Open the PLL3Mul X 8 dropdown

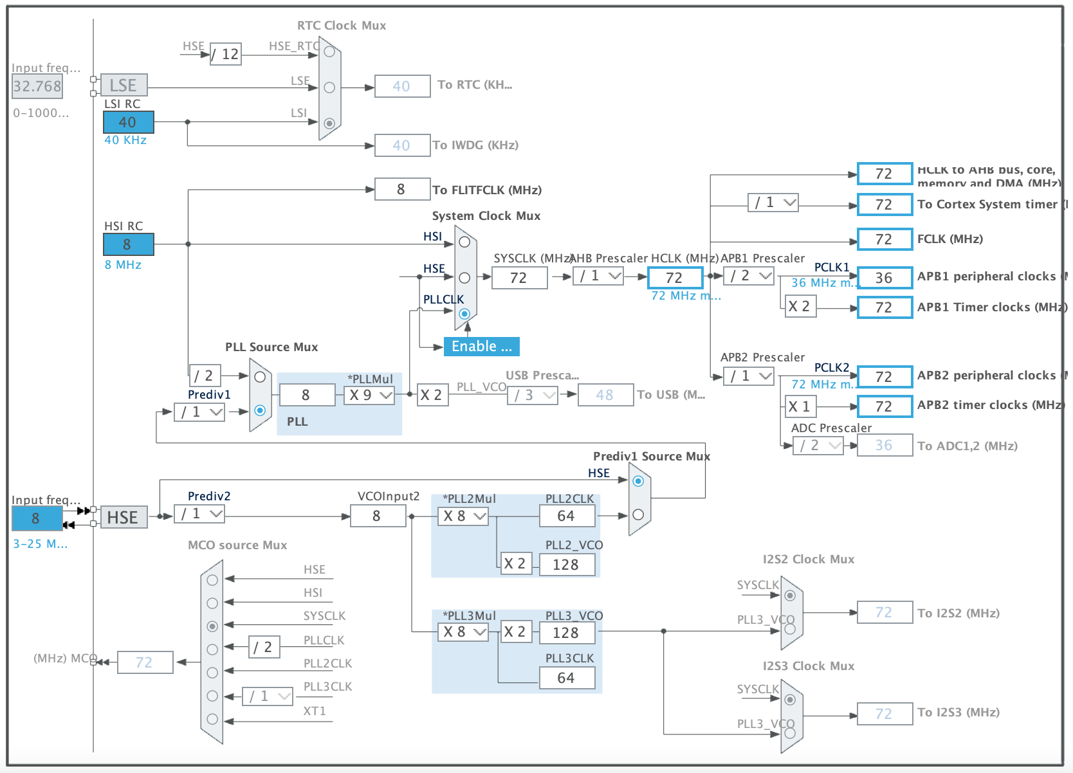(x=463, y=632)
